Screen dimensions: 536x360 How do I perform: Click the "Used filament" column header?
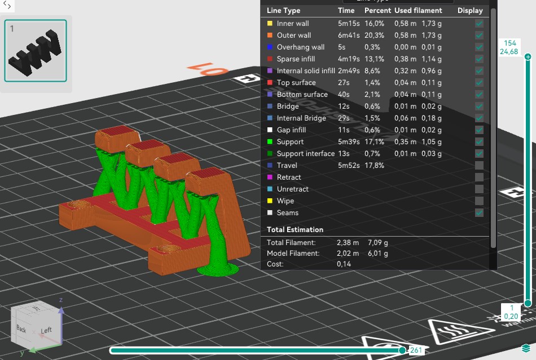tap(418, 11)
